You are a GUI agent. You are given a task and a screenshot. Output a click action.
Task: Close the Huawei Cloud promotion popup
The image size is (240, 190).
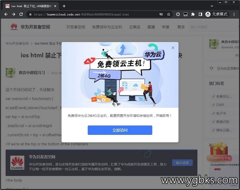tap(173, 48)
